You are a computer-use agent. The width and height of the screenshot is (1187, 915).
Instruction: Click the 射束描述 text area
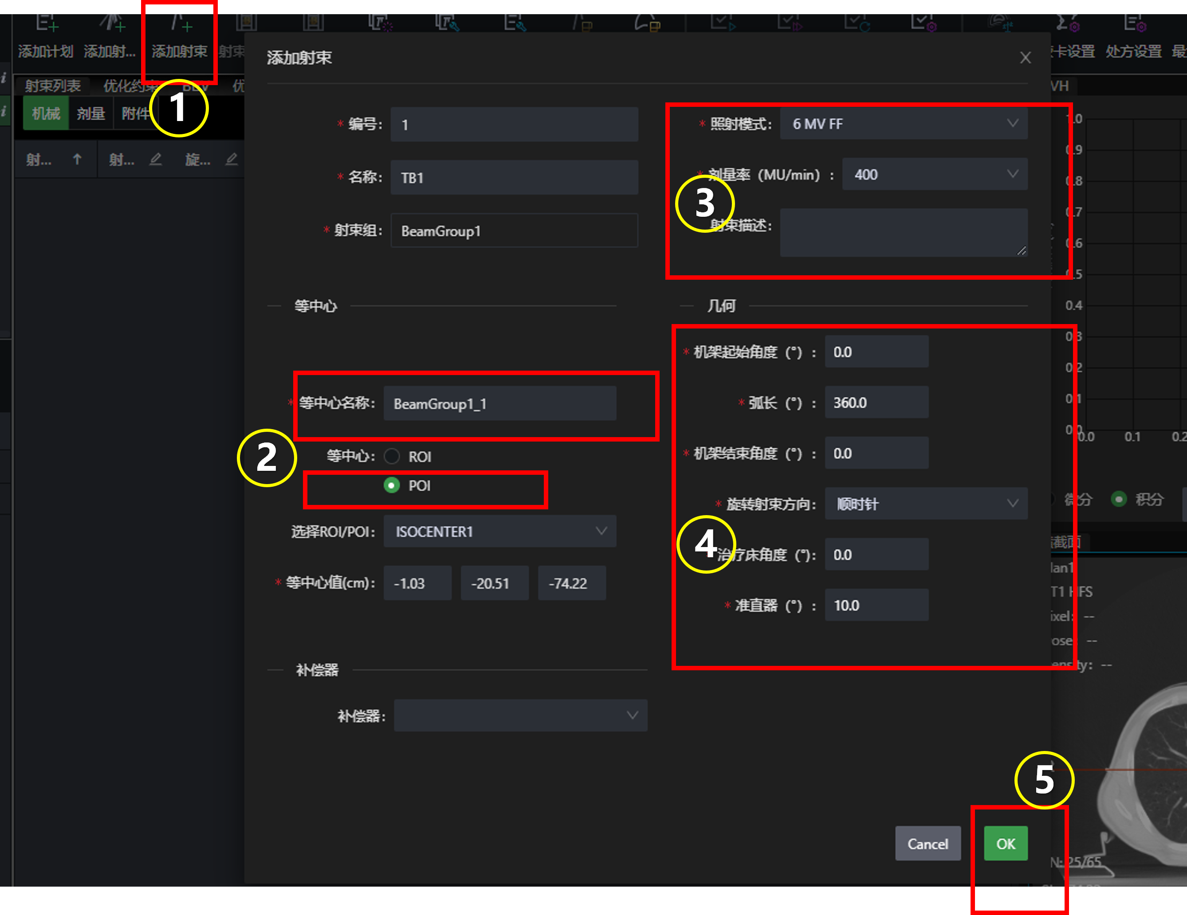(x=903, y=232)
